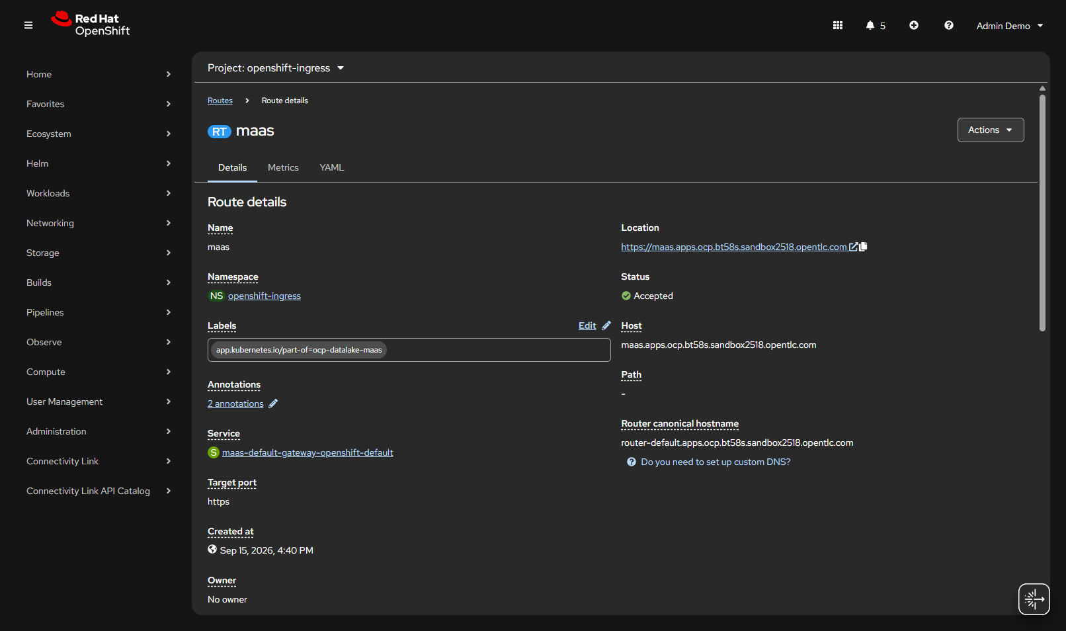Viewport: 1066px width, 631px height.
Task: Open the application launcher grid
Action: (837, 25)
